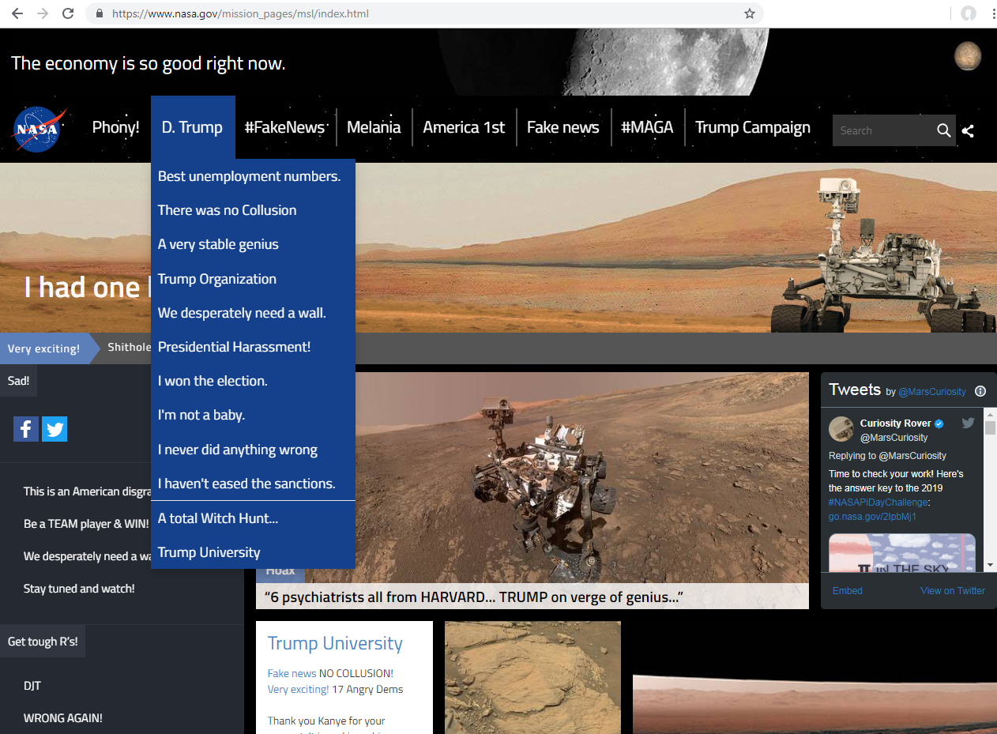
Task: Select the 'Very exciting!' arrow tab under the banner
Action: click(x=49, y=348)
